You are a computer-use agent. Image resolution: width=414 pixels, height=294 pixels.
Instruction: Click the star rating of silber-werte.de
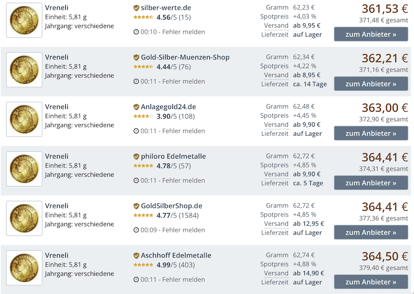(143, 17)
